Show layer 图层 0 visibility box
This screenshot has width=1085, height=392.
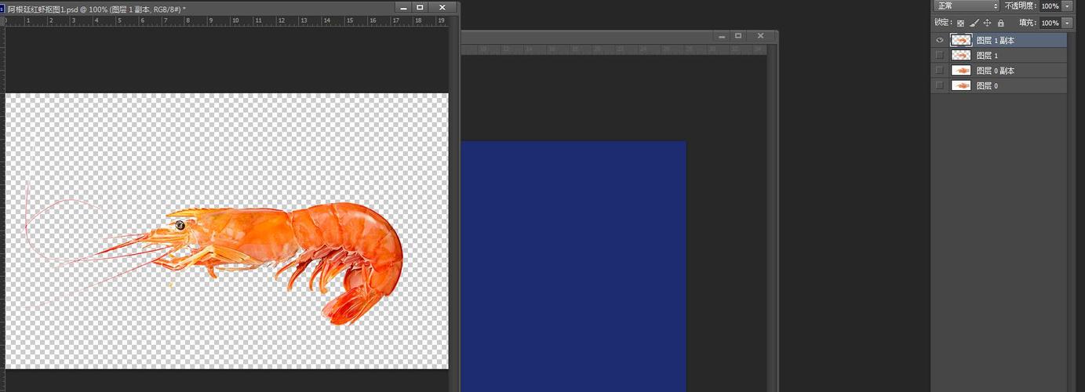tap(939, 85)
